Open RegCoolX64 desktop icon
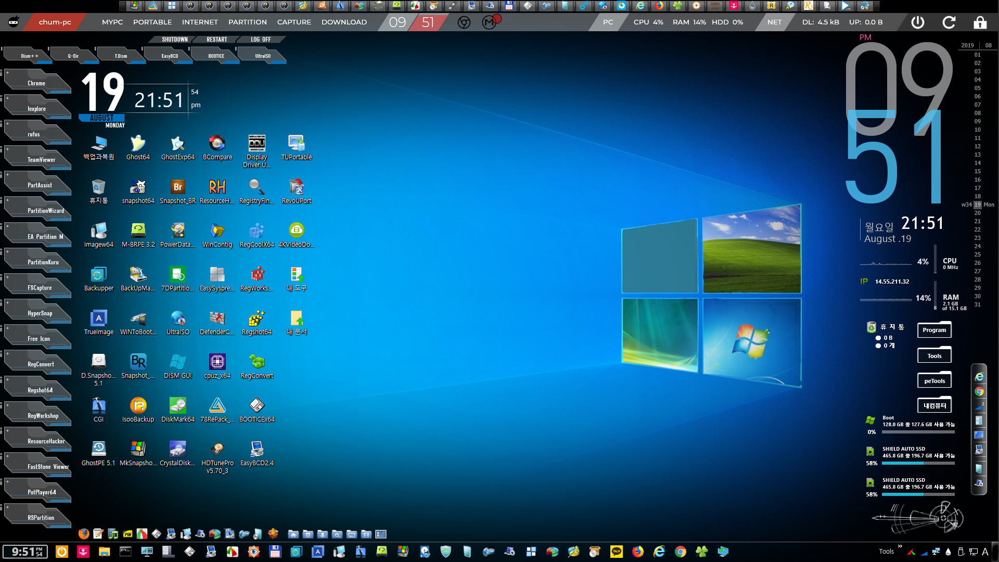999x562 pixels. click(x=257, y=235)
